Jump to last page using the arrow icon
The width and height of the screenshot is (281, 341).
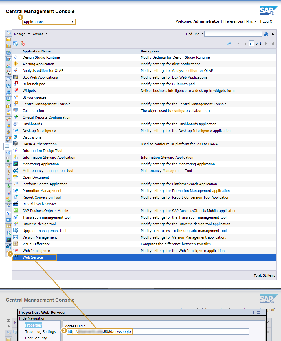click(x=273, y=43)
